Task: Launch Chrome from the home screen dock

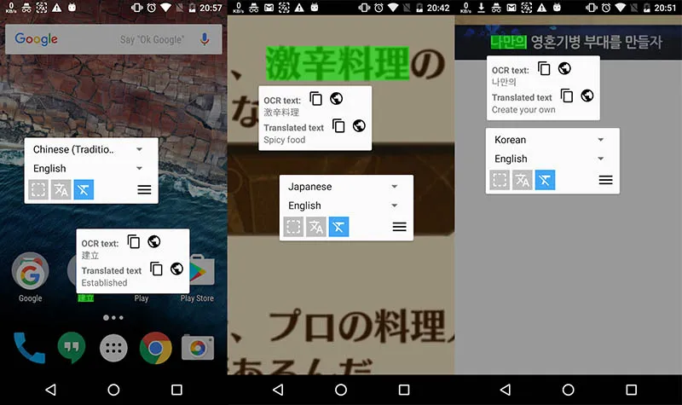Action: (x=155, y=347)
